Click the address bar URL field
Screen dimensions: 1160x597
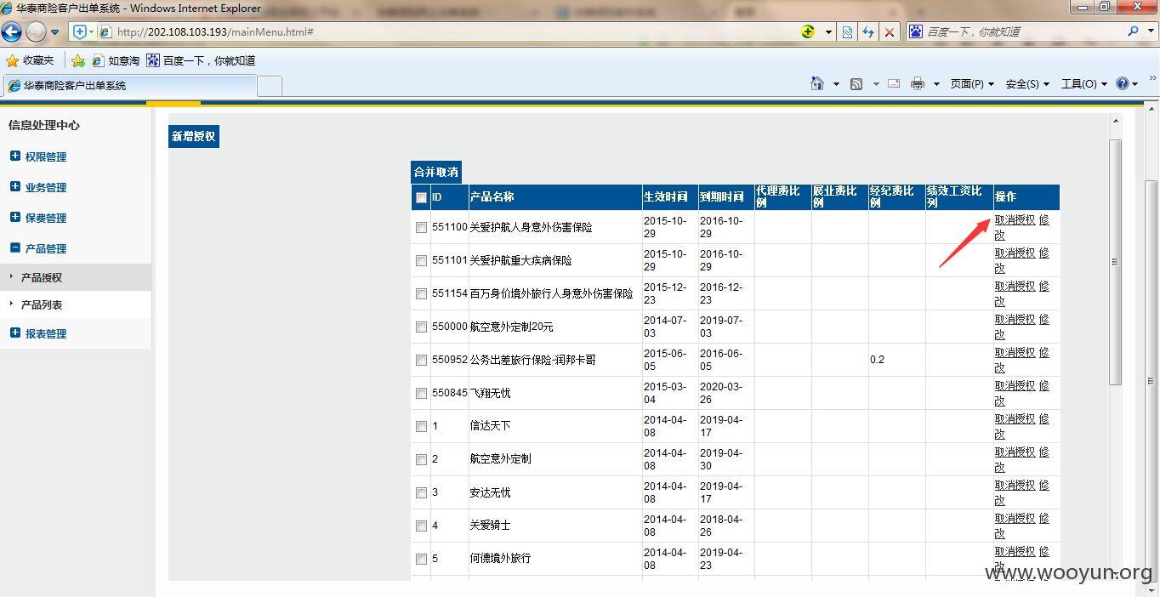click(x=451, y=32)
